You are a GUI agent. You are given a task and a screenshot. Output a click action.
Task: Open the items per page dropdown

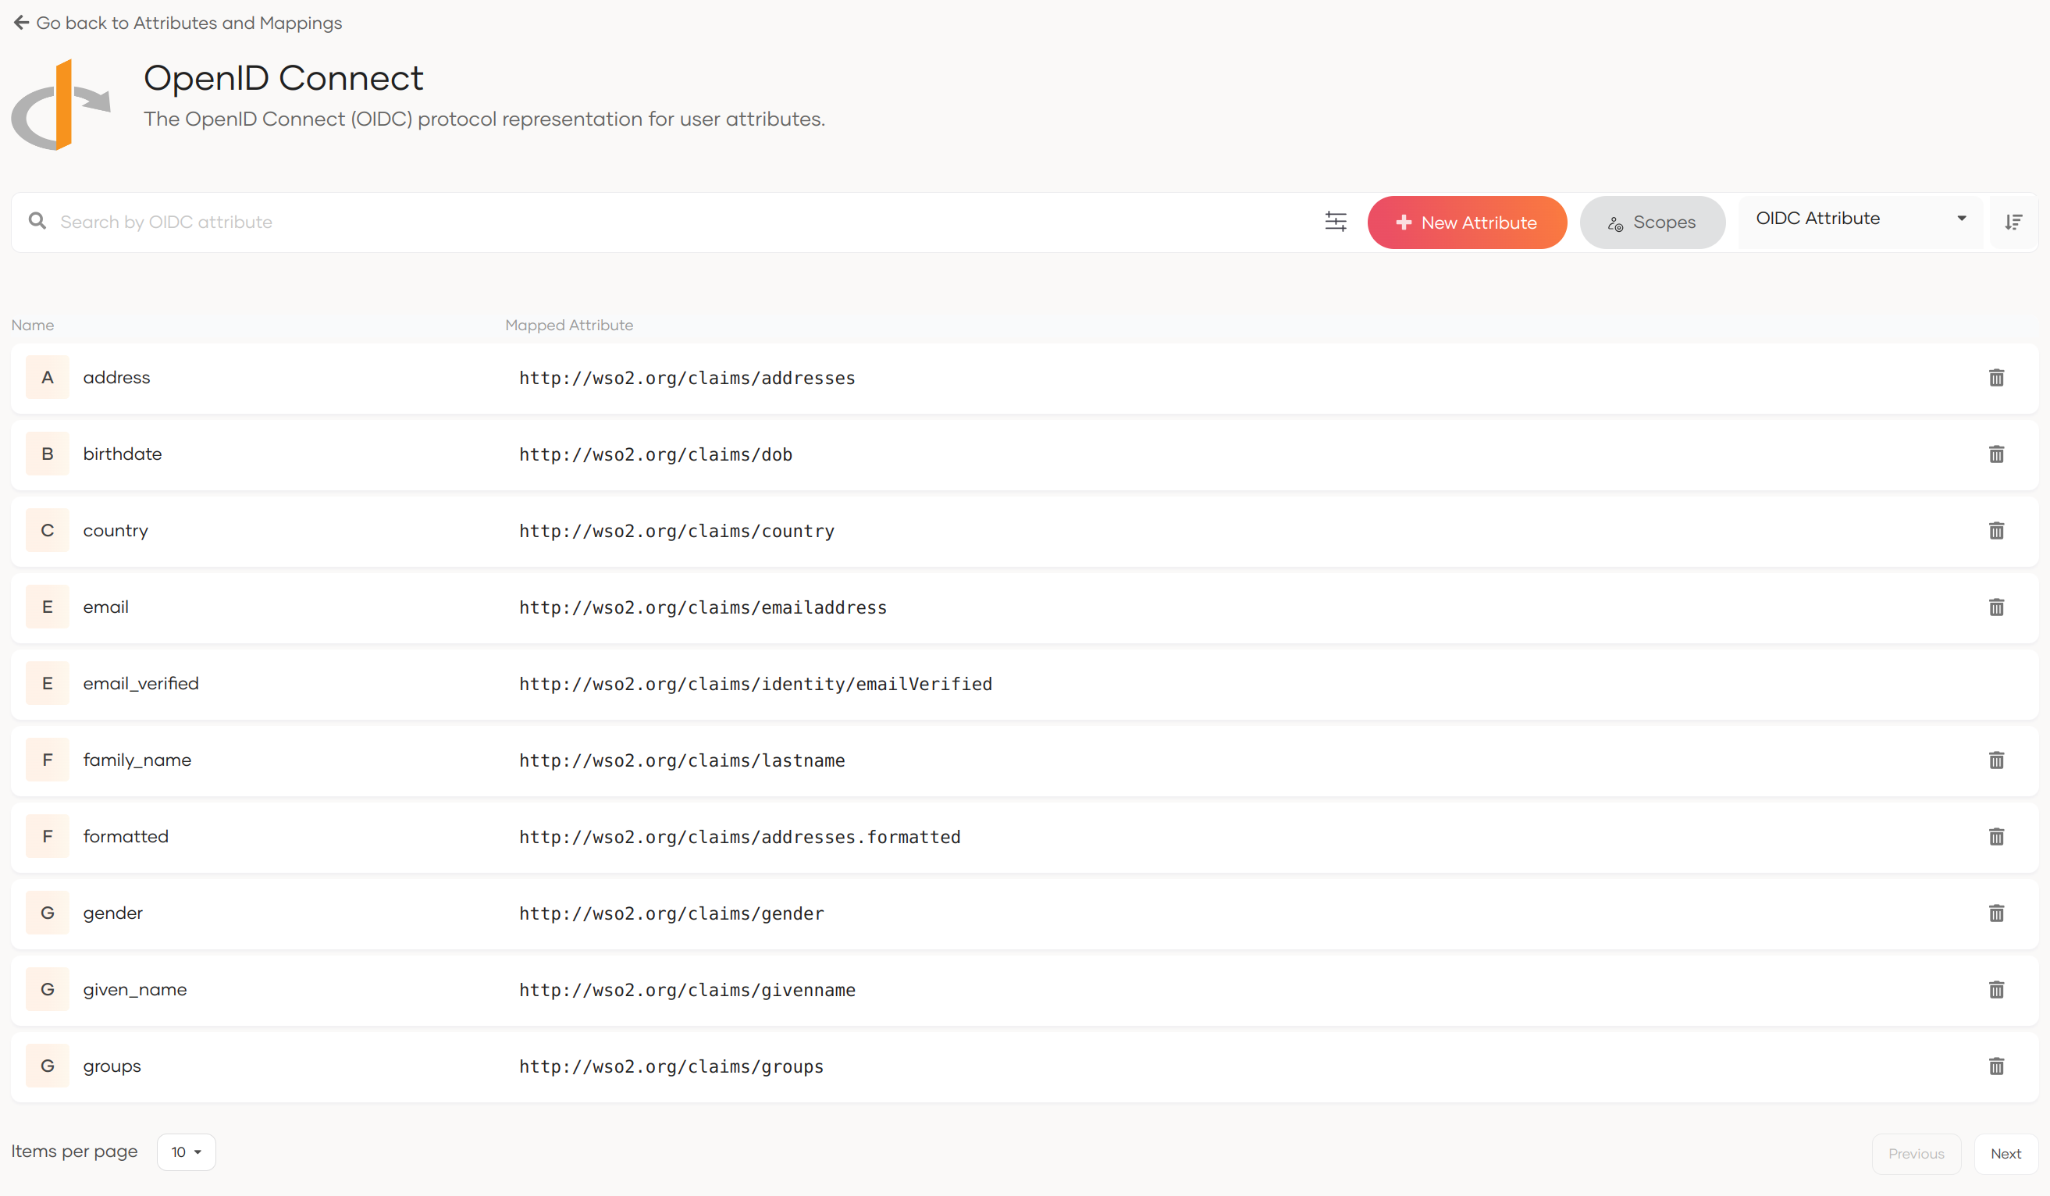pyautogui.click(x=187, y=1152)
